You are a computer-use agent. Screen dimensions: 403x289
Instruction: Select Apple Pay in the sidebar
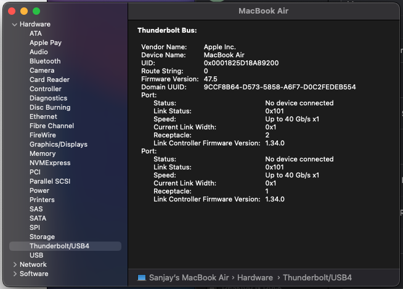[46, 43]
